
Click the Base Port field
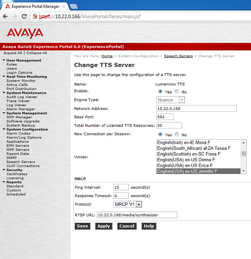[165, 117]
